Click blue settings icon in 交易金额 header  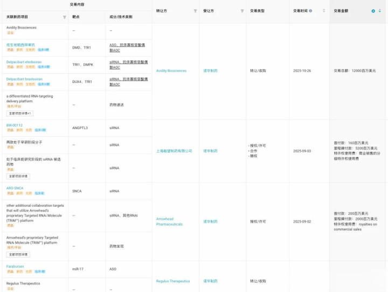[373, 11]
